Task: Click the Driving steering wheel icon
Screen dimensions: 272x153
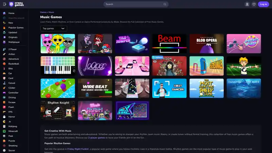Action: (4, 98)
